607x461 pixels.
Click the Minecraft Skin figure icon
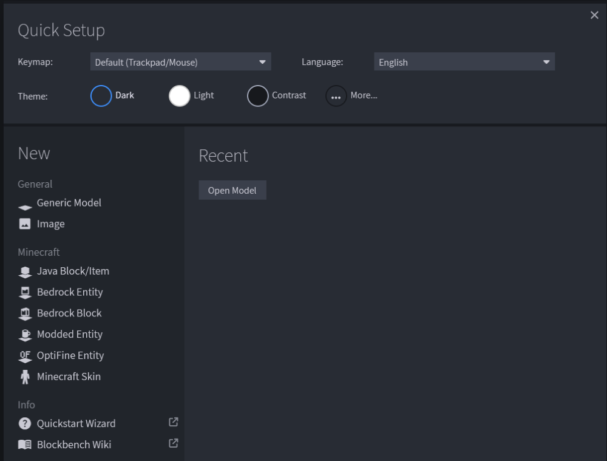(25, 377)
